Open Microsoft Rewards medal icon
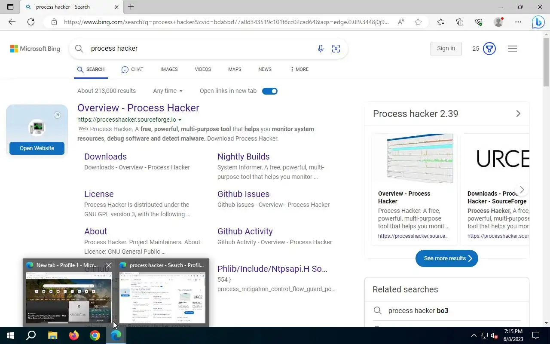 489,49
